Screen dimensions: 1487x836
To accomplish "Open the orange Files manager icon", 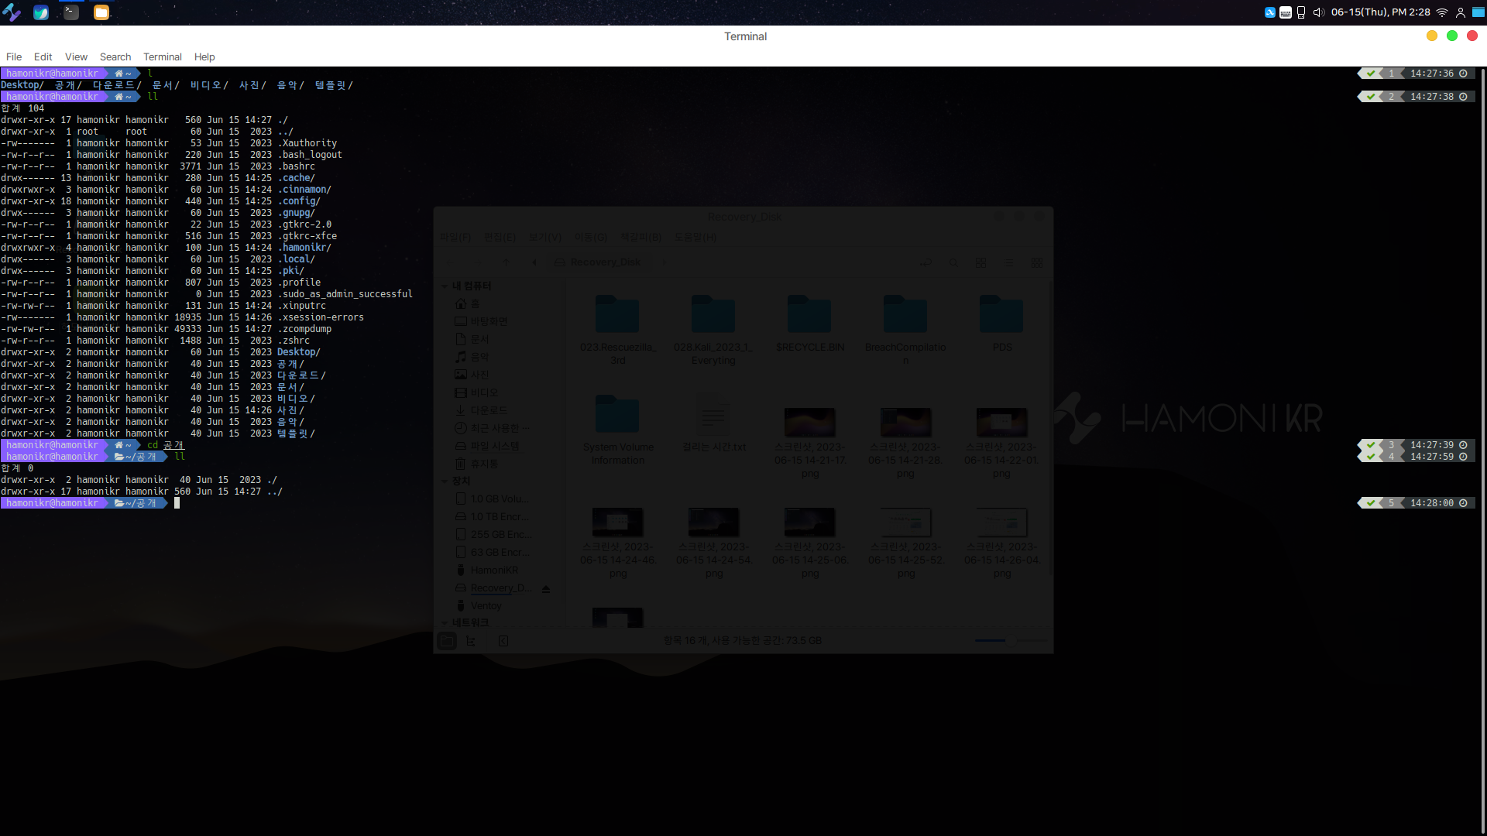I will tap(101, 12).
